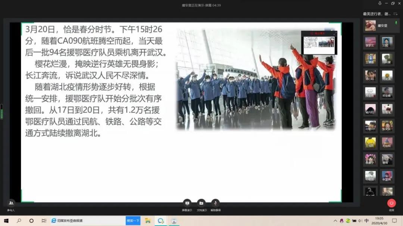Click the pin icon in title bar

380,3
